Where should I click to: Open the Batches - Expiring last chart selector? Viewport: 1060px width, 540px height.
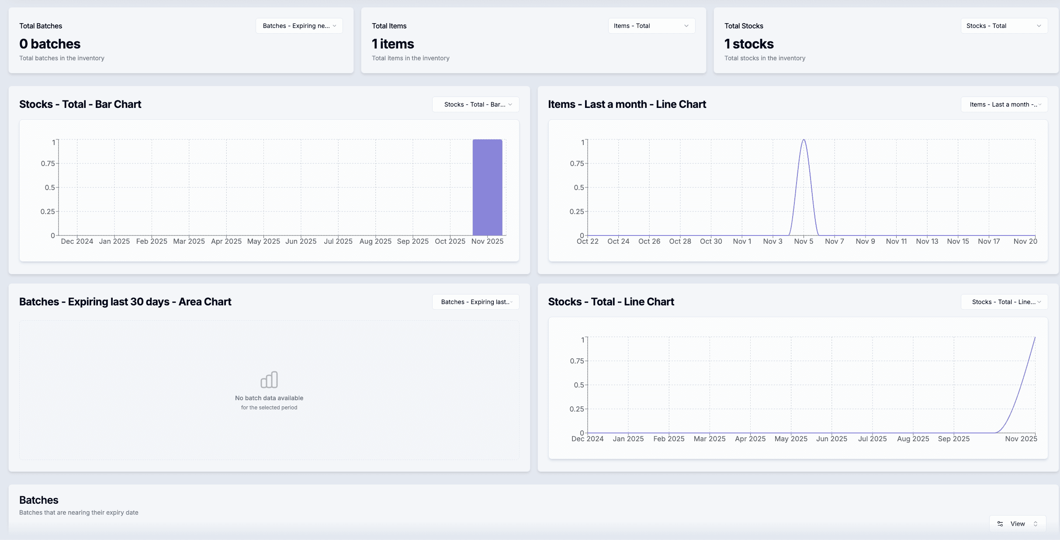pos(475,302)
